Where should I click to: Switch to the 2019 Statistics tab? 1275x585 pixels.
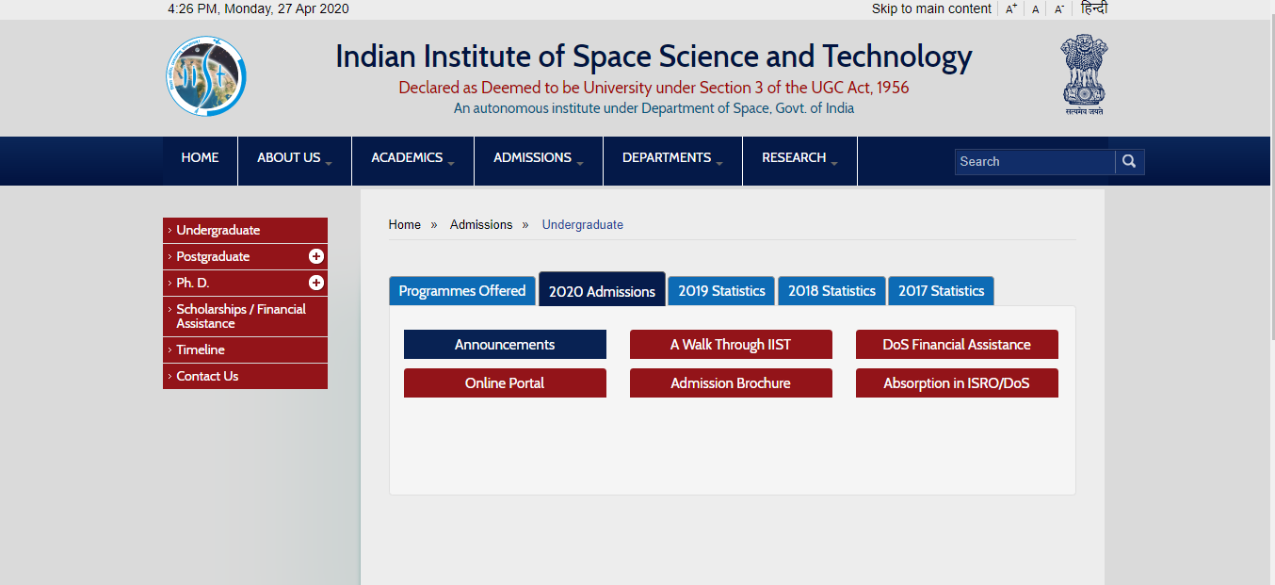coord(721,290)
